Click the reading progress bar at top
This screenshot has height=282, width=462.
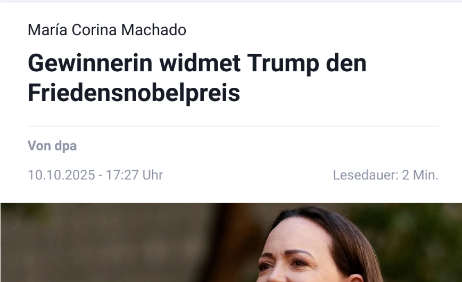[x=231, y=1]
